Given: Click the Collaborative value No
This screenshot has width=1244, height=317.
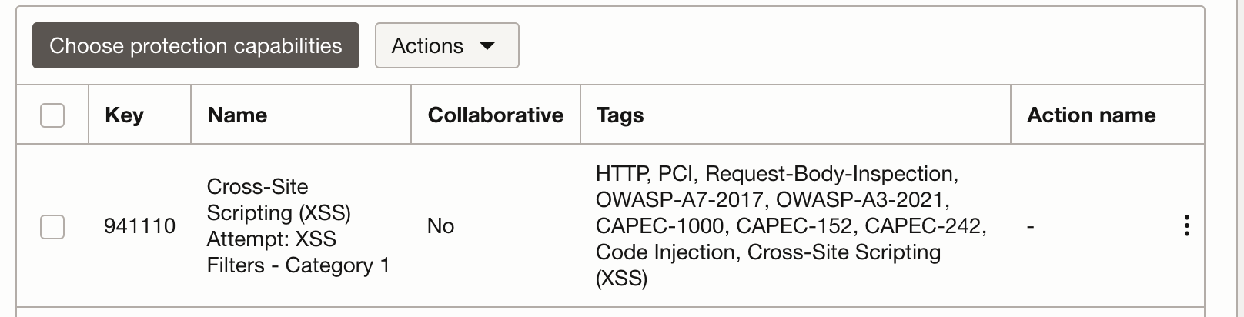Looking at the screenshot, I should click(x=440, y=226).
